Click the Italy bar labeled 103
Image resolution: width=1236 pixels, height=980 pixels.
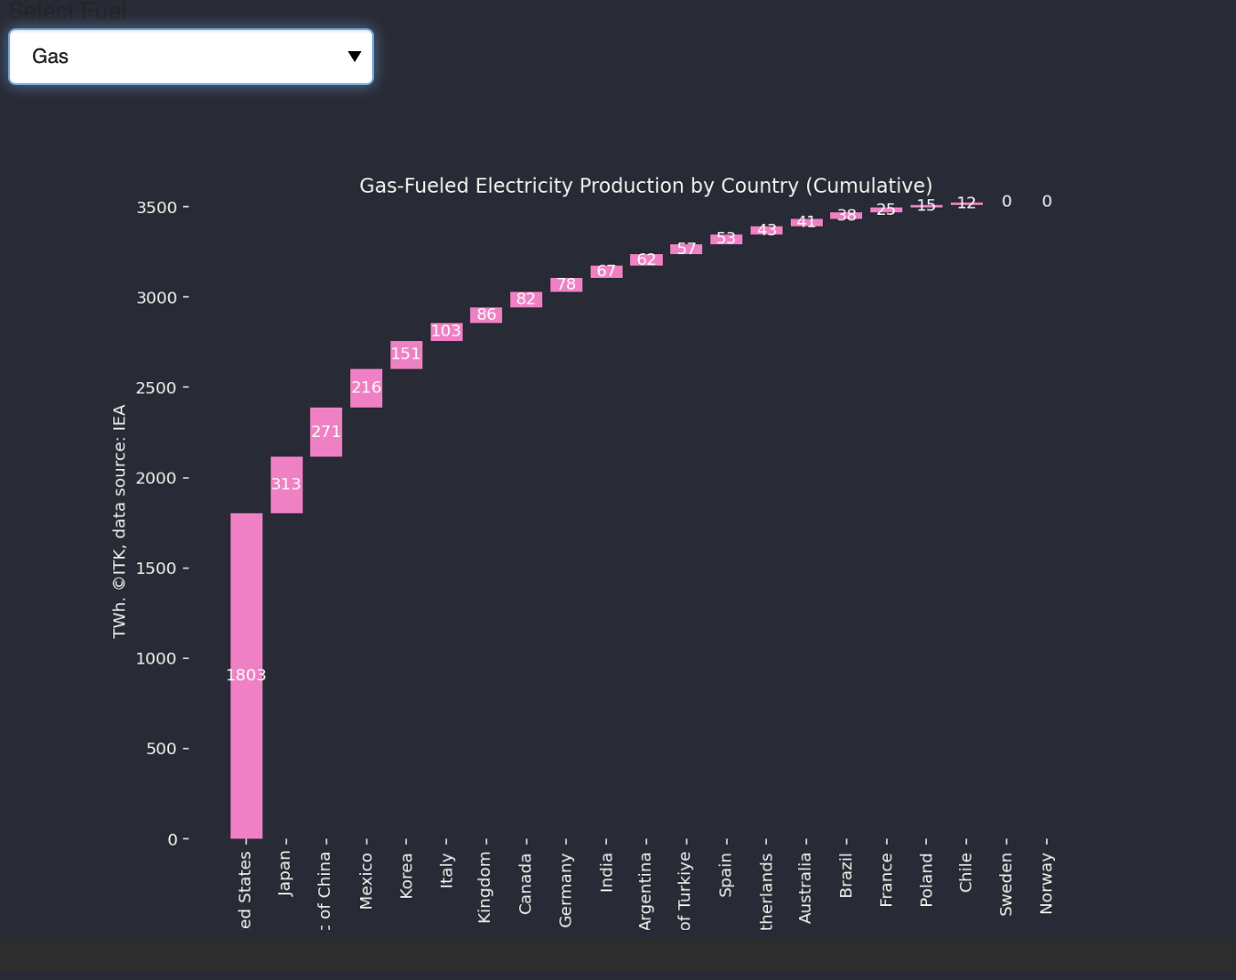tap(446, 331)
